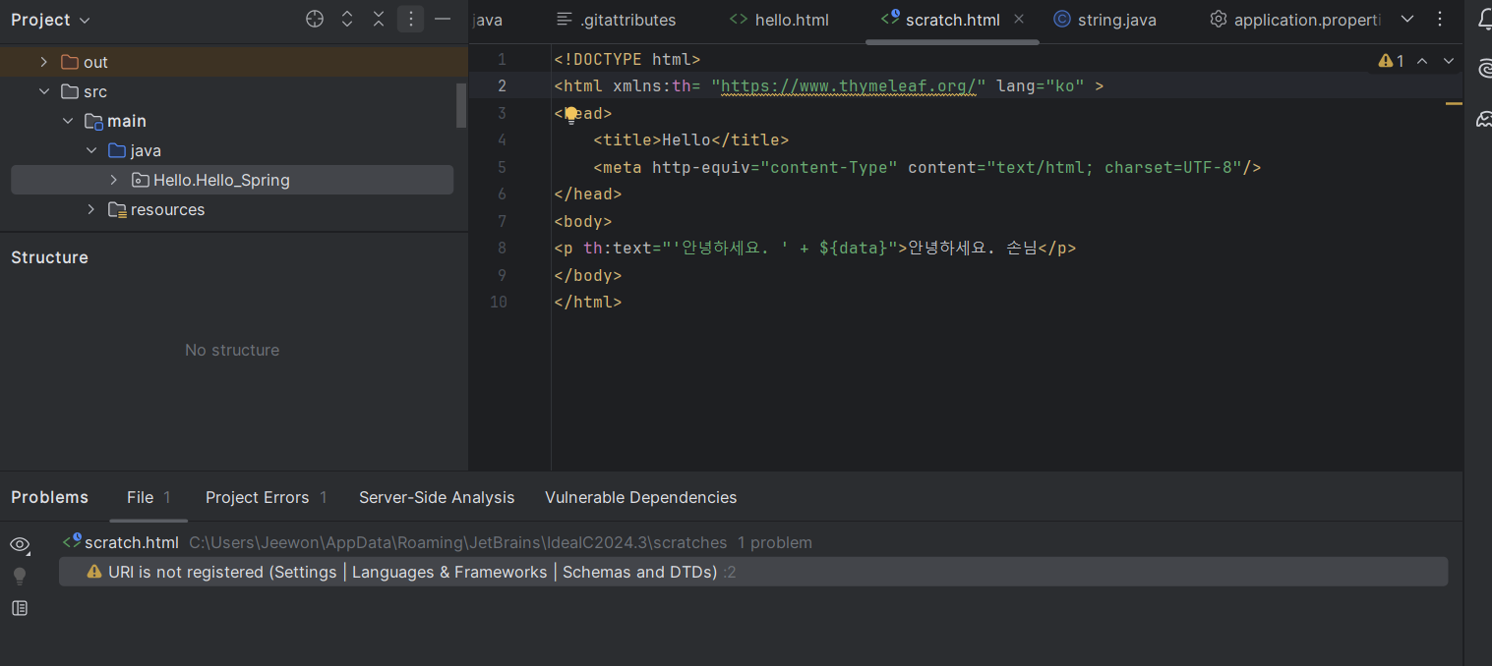Viewport: 1492px width, 666px height.
Task: Click line number 8 in gutter
Action: pos(503,248)
